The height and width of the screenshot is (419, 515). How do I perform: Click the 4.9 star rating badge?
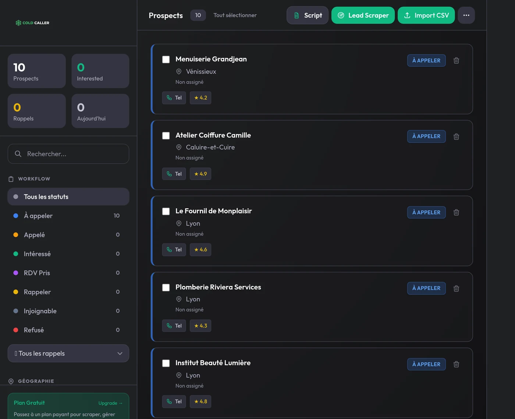click(200, 174)
